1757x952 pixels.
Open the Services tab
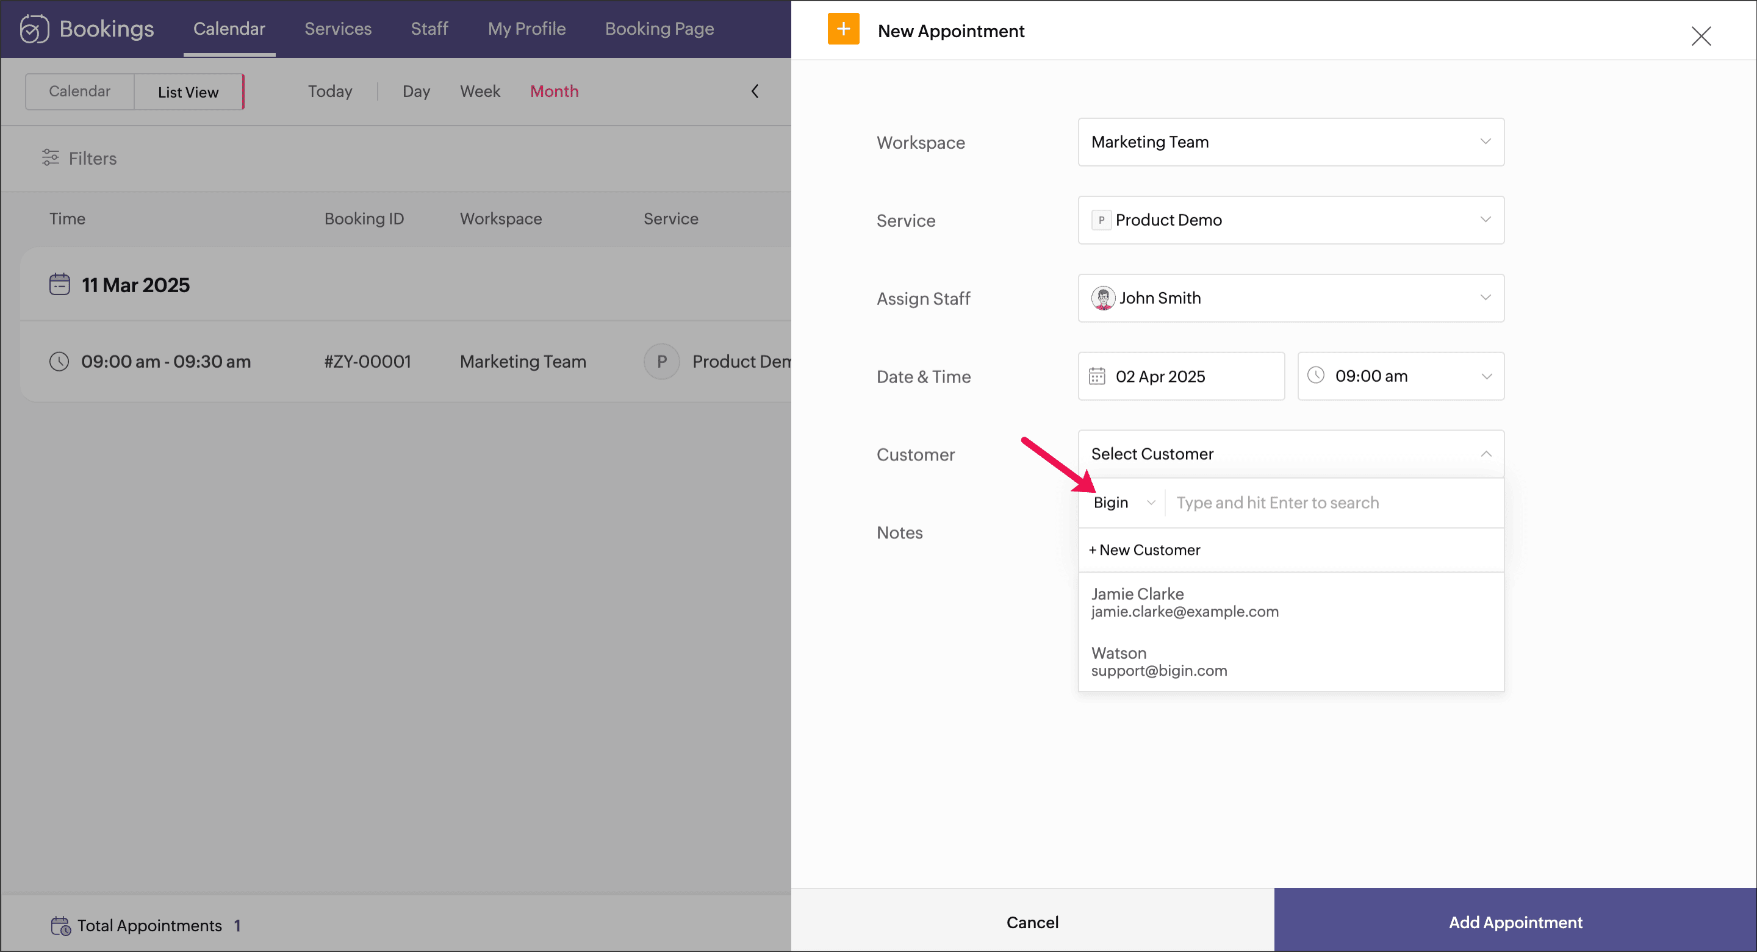pos(337,29)
